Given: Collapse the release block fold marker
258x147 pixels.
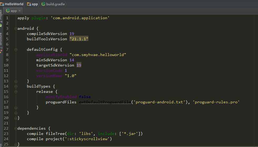Looking at the screenshot, I should pyautogui.click(x=16, y=92).
